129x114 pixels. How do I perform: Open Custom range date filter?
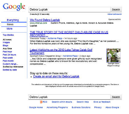pyautogui.click(x=10, y=64)
